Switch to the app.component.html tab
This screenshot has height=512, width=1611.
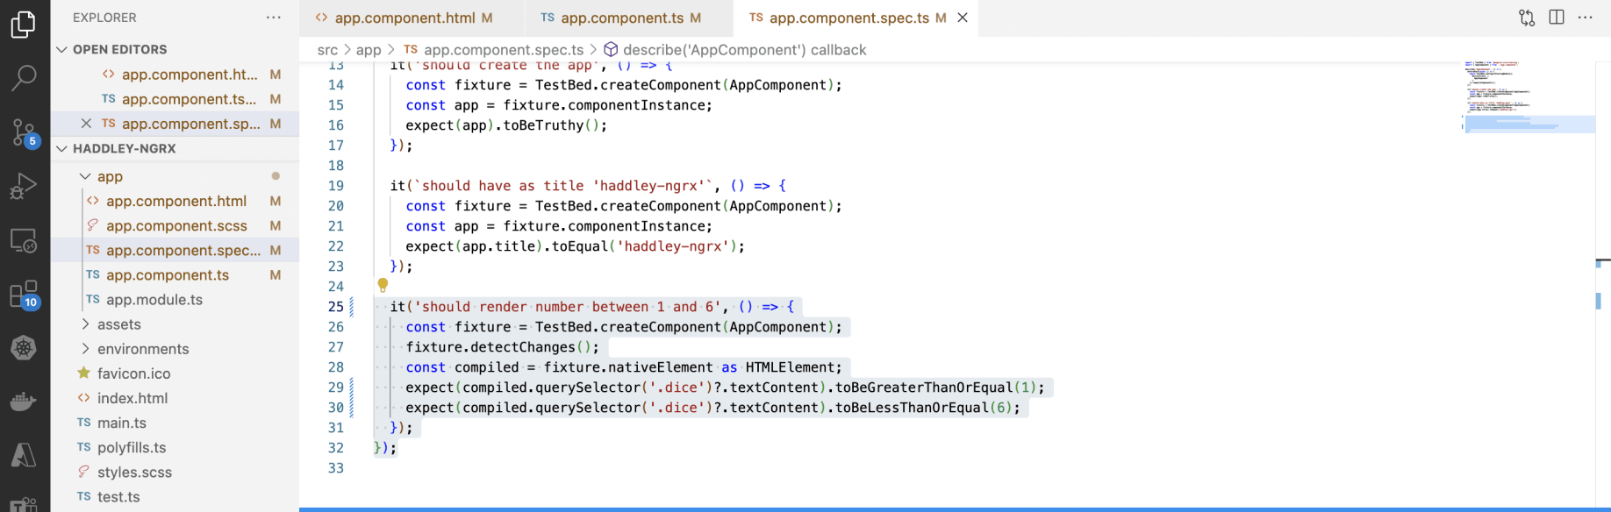(x=405, y=18)
